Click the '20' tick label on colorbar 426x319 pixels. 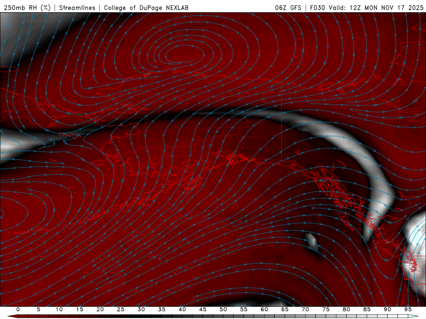point(100,309)
